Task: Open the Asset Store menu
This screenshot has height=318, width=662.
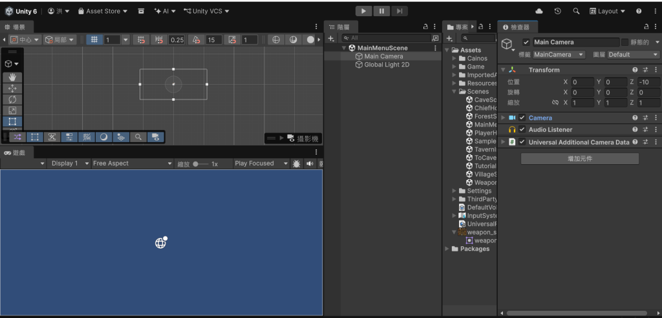Action: tap(103, 12)
